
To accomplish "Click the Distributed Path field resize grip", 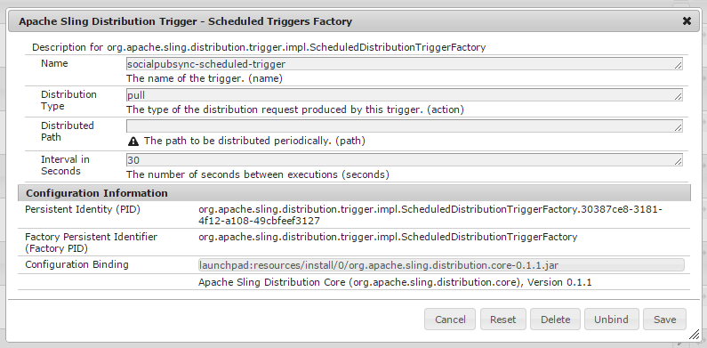I will pos(679,128).
